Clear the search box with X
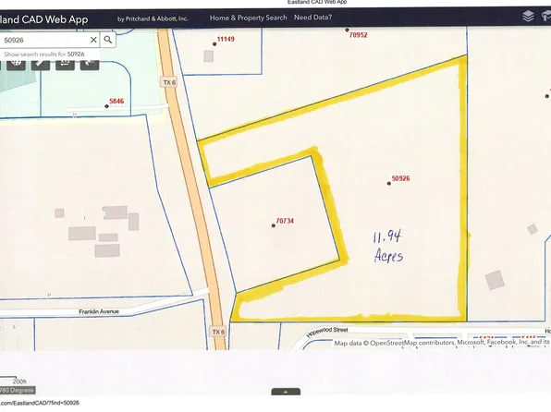This screenshot has width=551, height=412. click(x=93, y=40)
